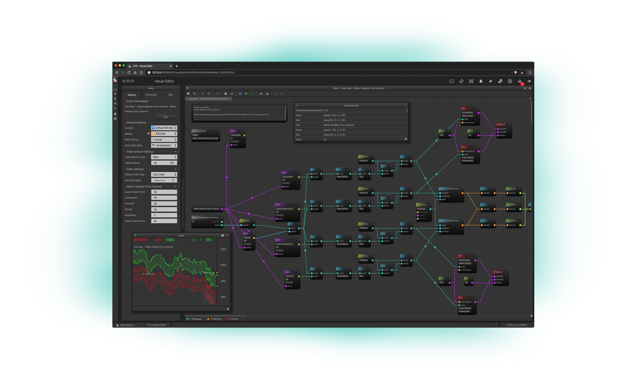Collapse Wilson Relative Price Channel section
Image resolution: width=641 pixels, height=389 pixels.
click(175, 187)
